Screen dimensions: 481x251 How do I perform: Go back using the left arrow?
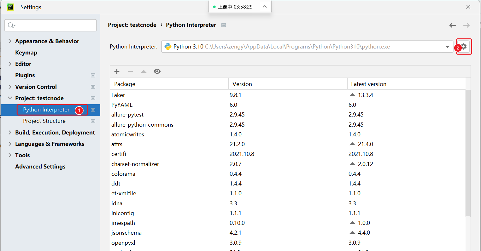click(453, 25)
